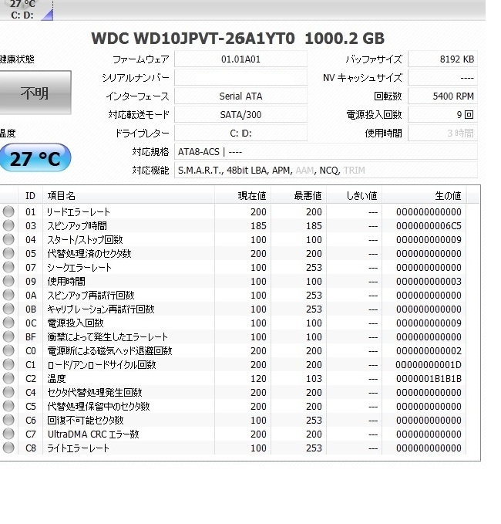The image size is (501, 524).
Task: Click the power-on count field 9 回
Action: (x=442, y=115)
